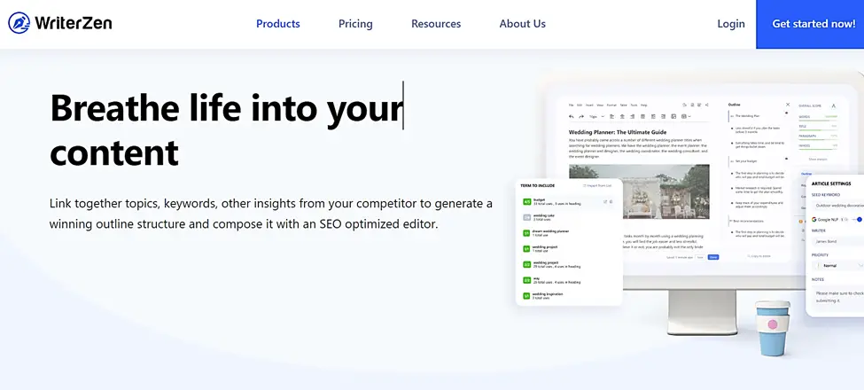Image resolution: width=864 pixels, height=390 pixels.
Task: Click the share icon above the editor
Action: (x=707, y=105)
